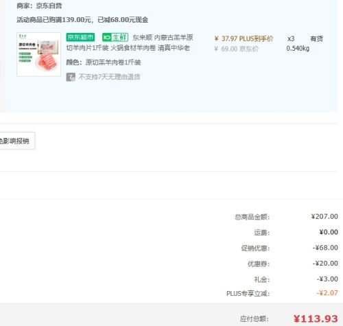Viewport: 343px width, 326px height.
Task: Click the 应付总额 ¥113.93 total
Action: (316, 318)
